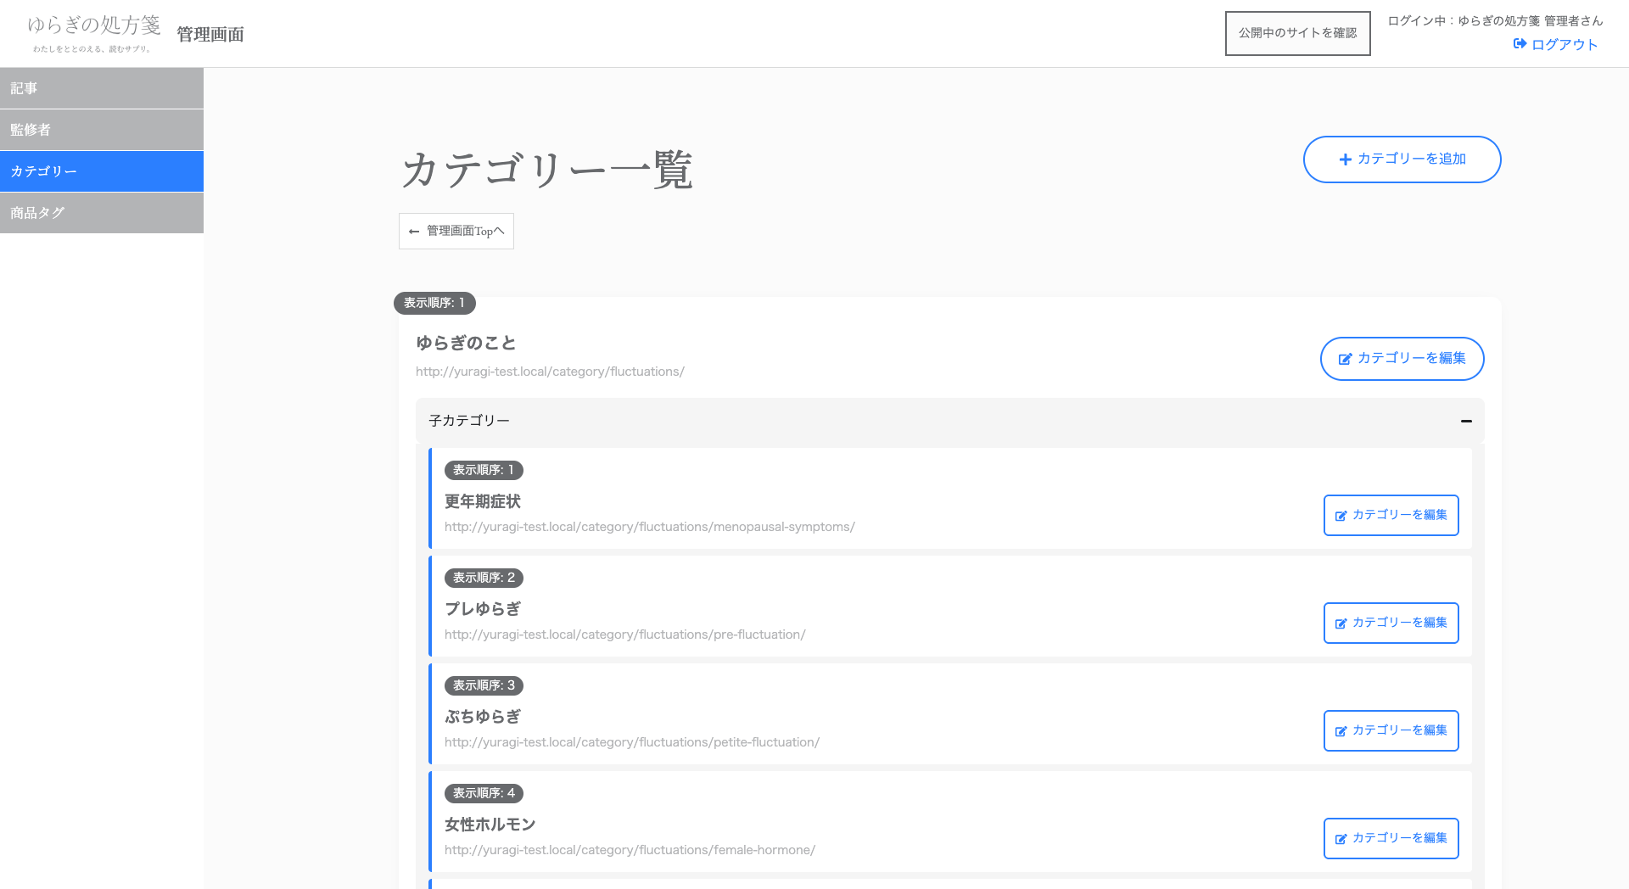
Task: Collapse 子カテゴリー with the minus icon
Action: [1465, 421]
